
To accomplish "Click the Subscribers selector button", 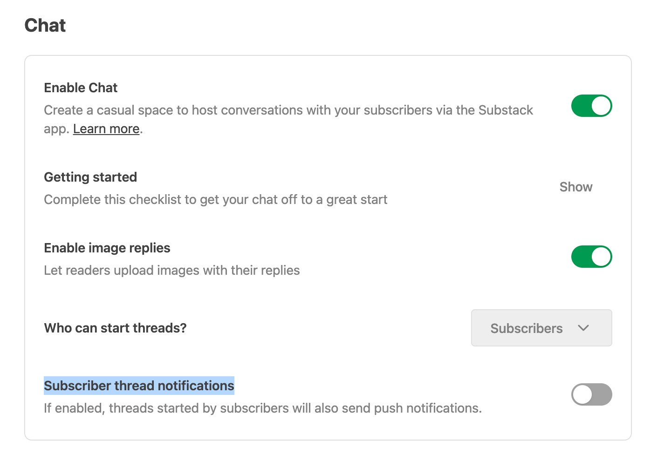I will pos(541,328).
